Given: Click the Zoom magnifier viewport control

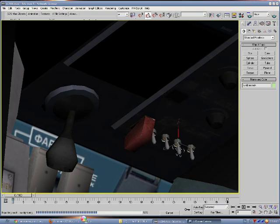Looking at the screenshot, I should tap(261, 207).
